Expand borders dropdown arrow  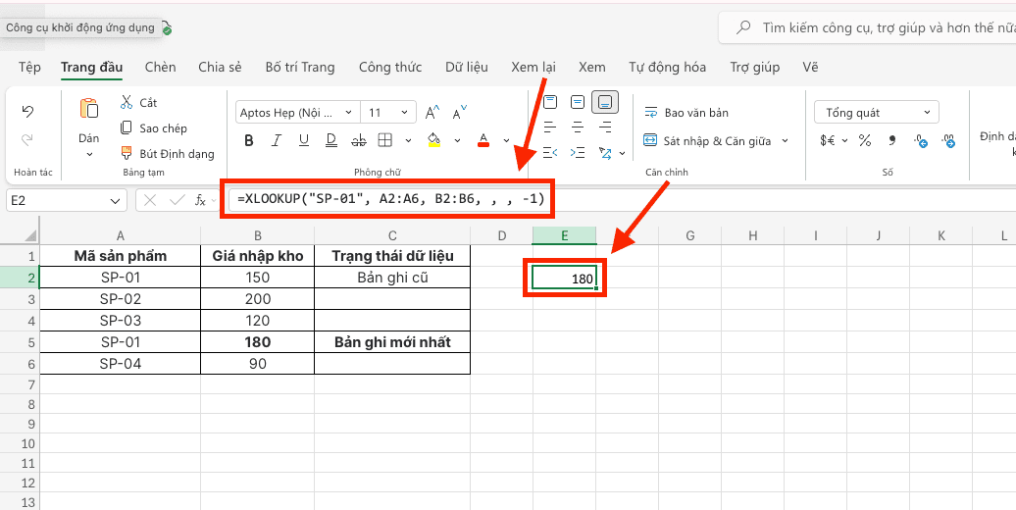click(408, 140)
